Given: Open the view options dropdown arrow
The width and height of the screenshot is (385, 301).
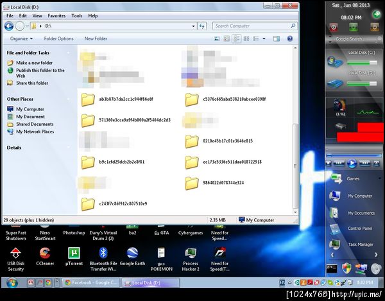Looking at the screenshot, I should [x=264, y=39].
